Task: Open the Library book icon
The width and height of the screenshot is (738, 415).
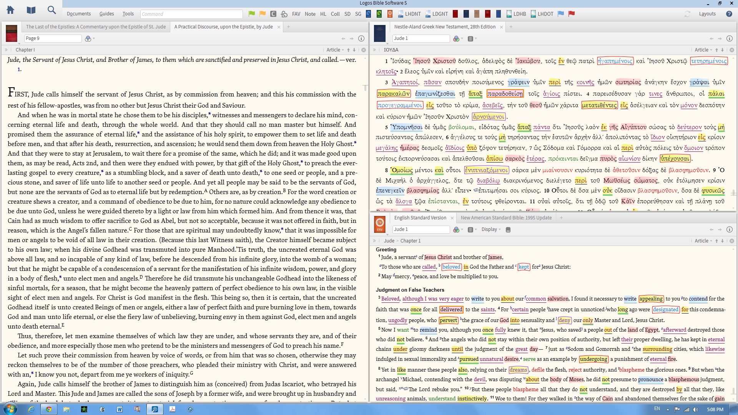Action: [31, 10]
